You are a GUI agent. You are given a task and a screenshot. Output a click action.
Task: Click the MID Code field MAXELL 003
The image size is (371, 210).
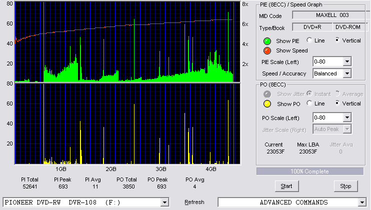tap(331, 15)
